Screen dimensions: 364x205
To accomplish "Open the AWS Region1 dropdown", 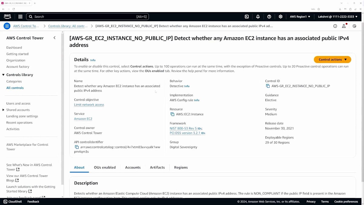I will point(300,17).
